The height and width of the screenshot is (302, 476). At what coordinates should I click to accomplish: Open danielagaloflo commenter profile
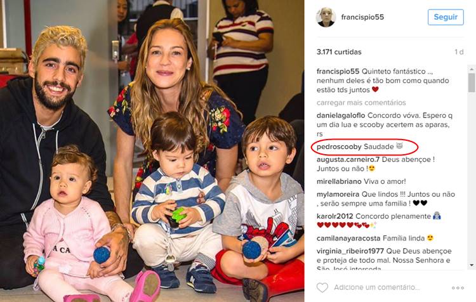(341, 115)
